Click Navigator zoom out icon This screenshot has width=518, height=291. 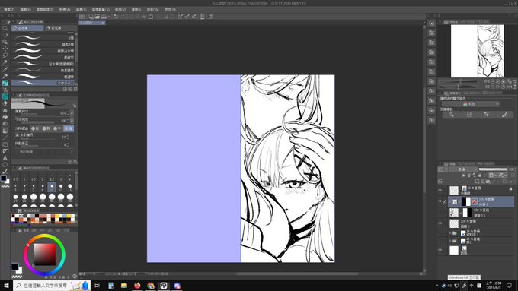coord(493,81)
